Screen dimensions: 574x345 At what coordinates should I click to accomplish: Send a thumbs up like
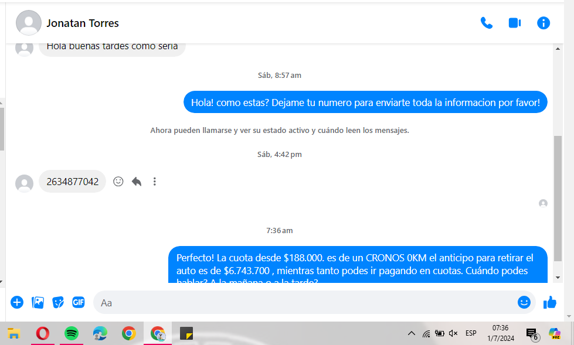pyautogui.click(x=549, y=302)
